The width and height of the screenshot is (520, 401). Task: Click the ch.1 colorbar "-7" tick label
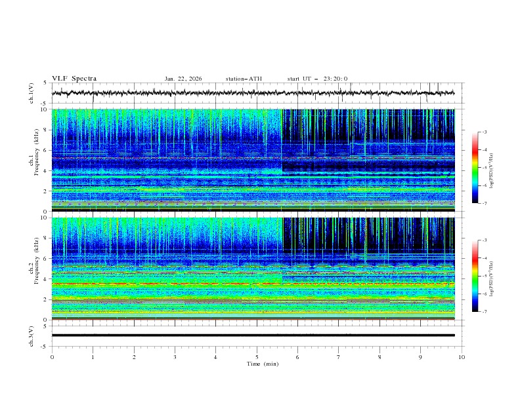click(485, 203)
